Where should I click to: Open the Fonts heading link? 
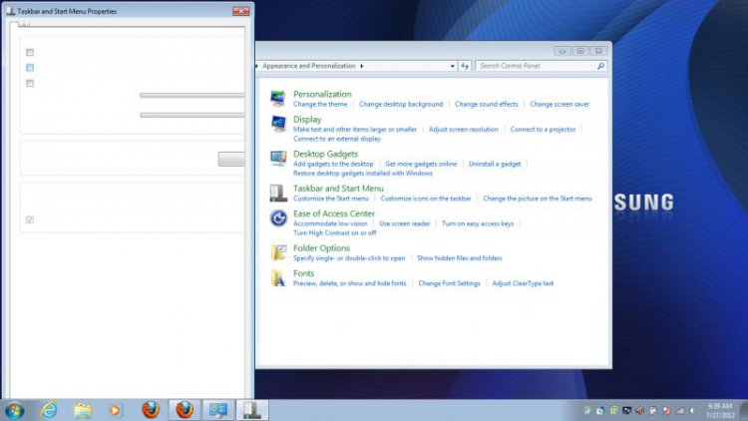point(303,273)
